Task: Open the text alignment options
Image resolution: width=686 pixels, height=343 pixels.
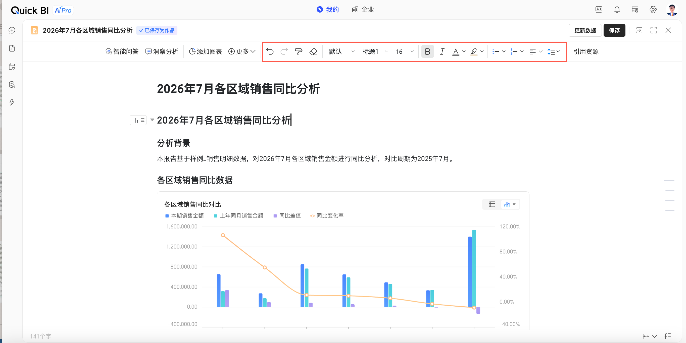Action: (536, 51)
